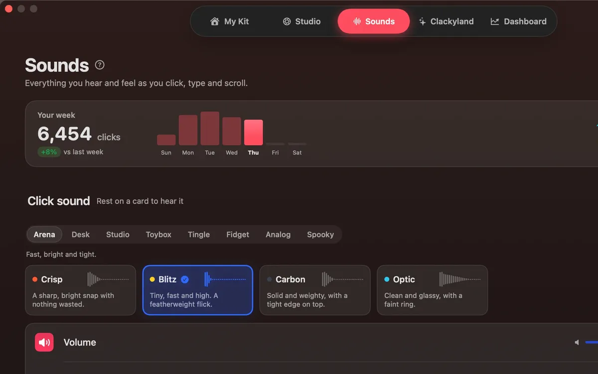Select the Fidget sound category

[238, 234]
